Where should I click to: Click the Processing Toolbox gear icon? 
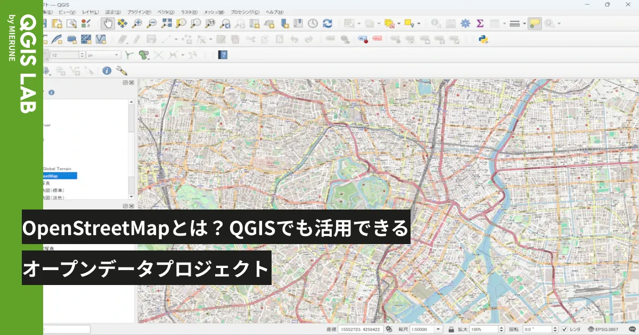(x=465, y=23)
